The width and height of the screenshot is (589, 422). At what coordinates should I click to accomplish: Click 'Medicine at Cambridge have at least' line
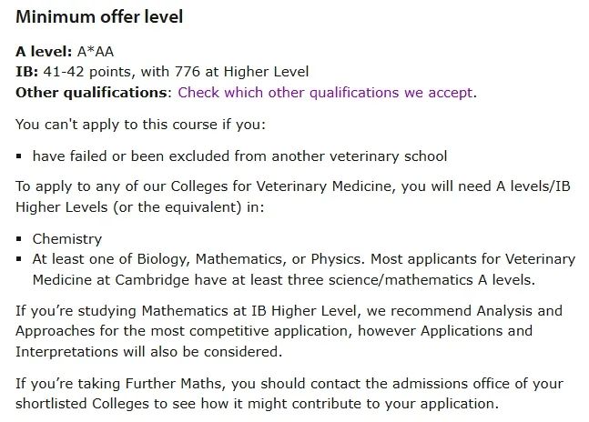pos(284,280)
